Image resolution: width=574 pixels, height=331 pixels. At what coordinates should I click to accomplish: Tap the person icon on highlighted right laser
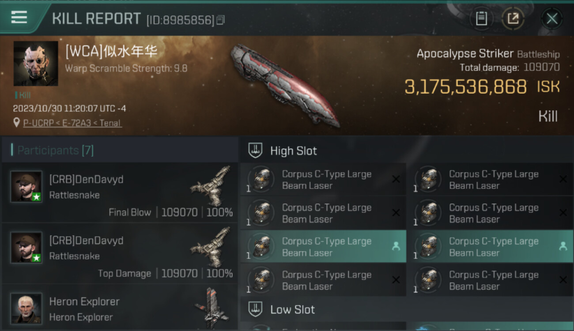(563, 246)
